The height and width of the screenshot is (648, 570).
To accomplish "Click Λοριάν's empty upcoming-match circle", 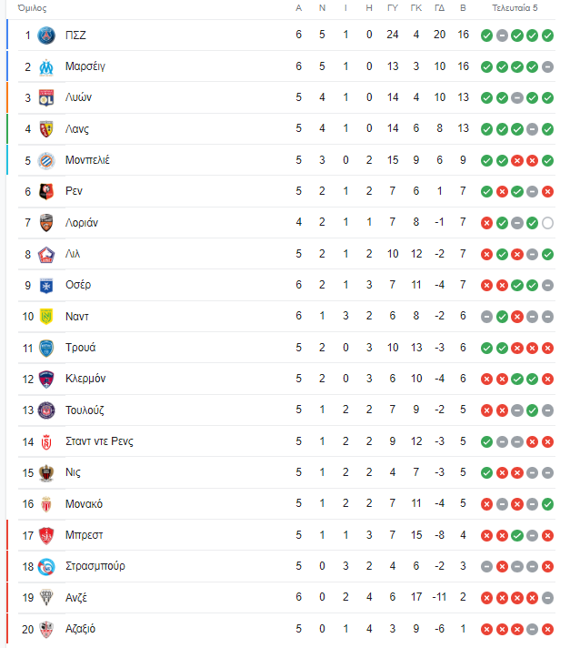I will [547, 223].
